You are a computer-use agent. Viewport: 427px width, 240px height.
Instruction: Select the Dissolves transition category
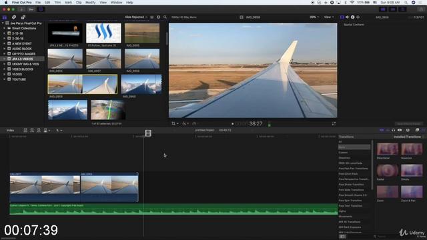pos(344,158)
